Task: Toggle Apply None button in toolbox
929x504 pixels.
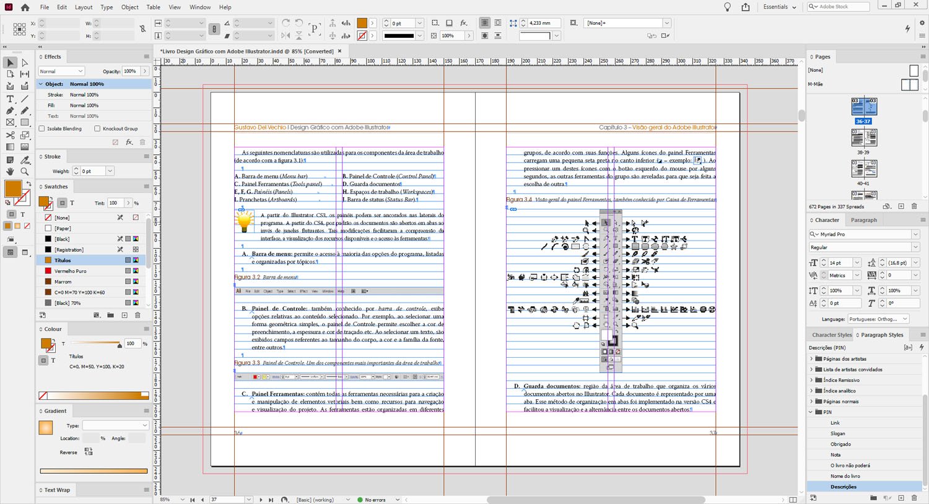Action: 27,226
